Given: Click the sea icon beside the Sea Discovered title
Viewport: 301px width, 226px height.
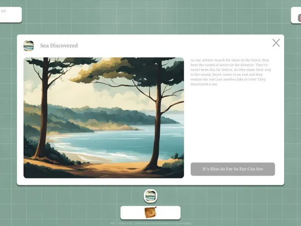Looking at the screenshot, I should (28, 46).
